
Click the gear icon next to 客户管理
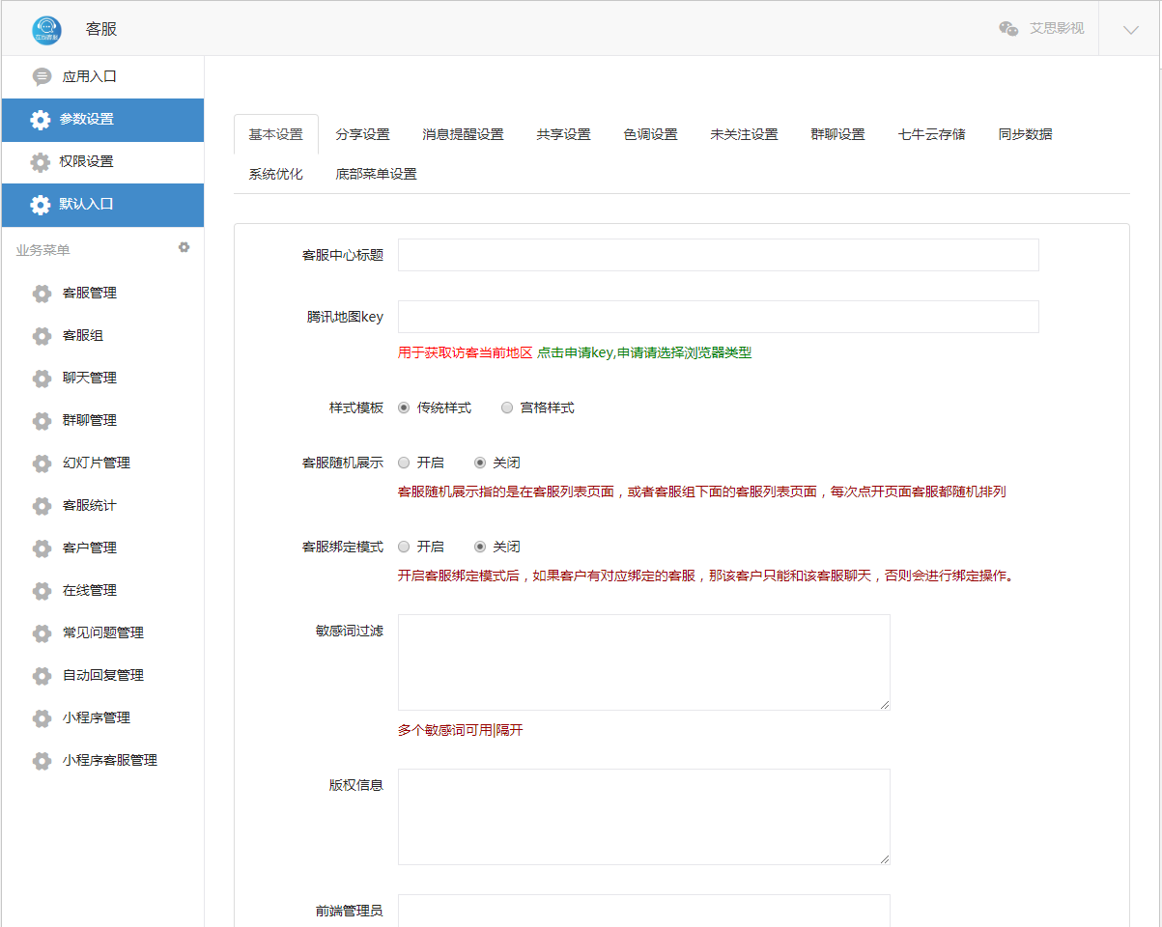[x=42, y=548]
